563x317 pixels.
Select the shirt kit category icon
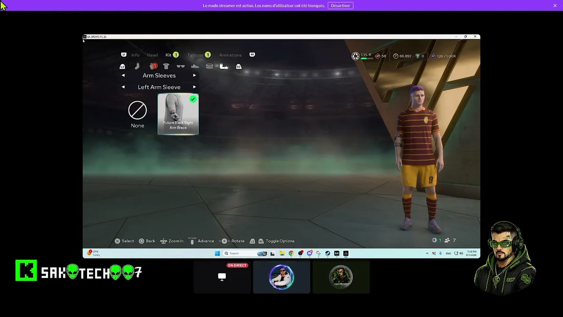(166, 66)
